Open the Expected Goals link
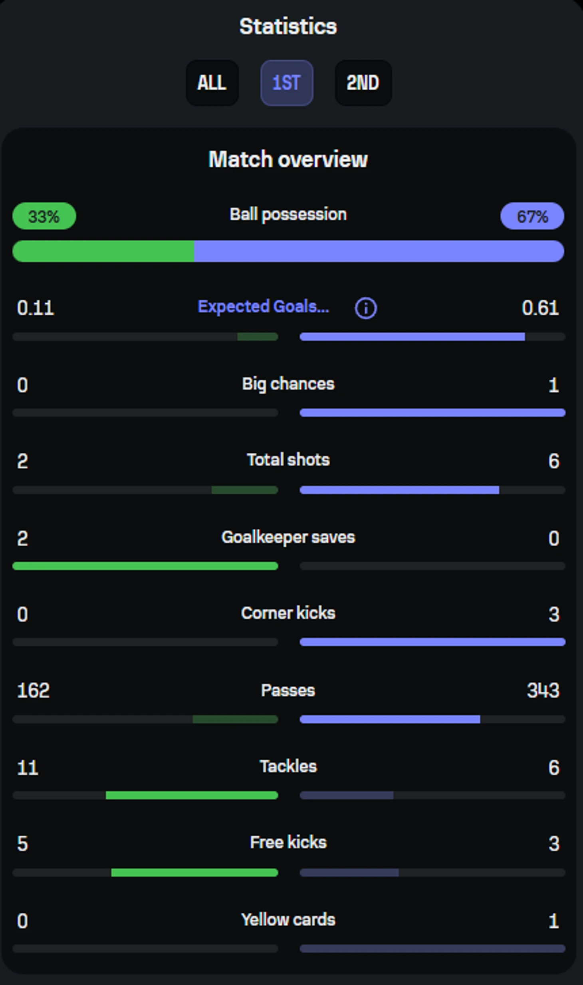This screenshot has width=583, height=985. pyautogui.click(x=263, y=307)
